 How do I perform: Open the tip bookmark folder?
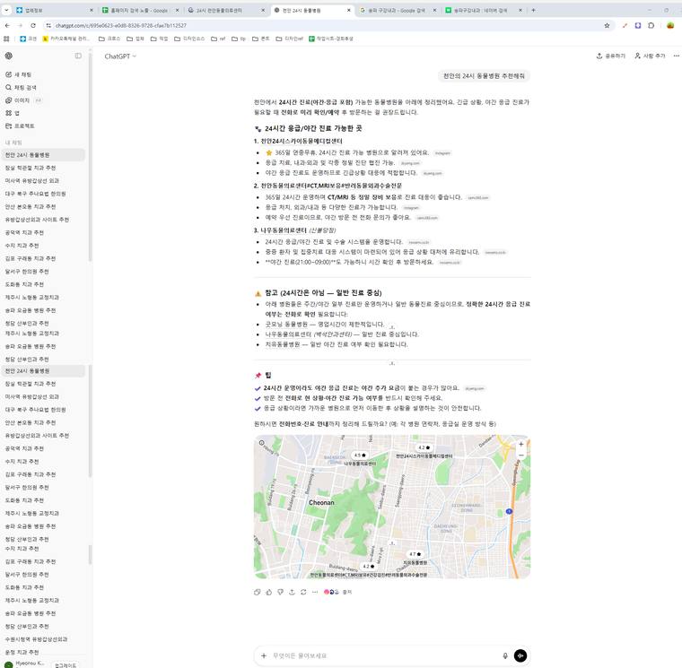click(239, 39)
